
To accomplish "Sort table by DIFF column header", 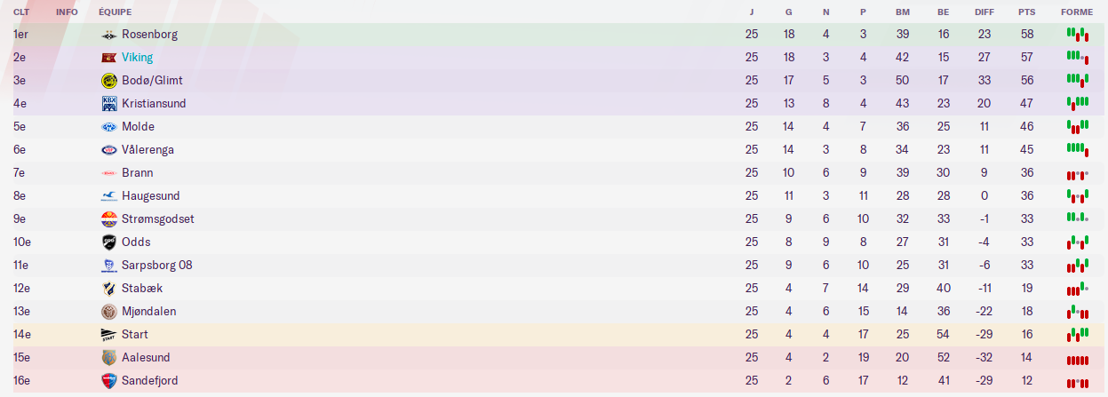I will (984, 12).
